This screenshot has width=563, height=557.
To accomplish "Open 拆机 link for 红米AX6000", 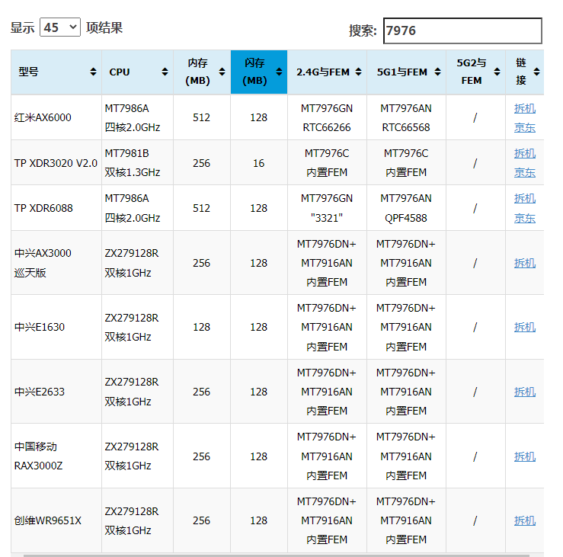I will 525,108.
